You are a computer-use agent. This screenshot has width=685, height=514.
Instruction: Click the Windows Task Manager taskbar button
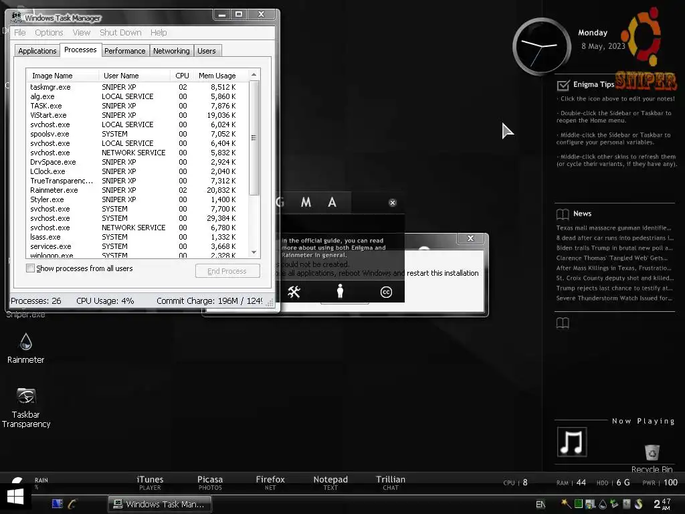[x=160, y=504]
